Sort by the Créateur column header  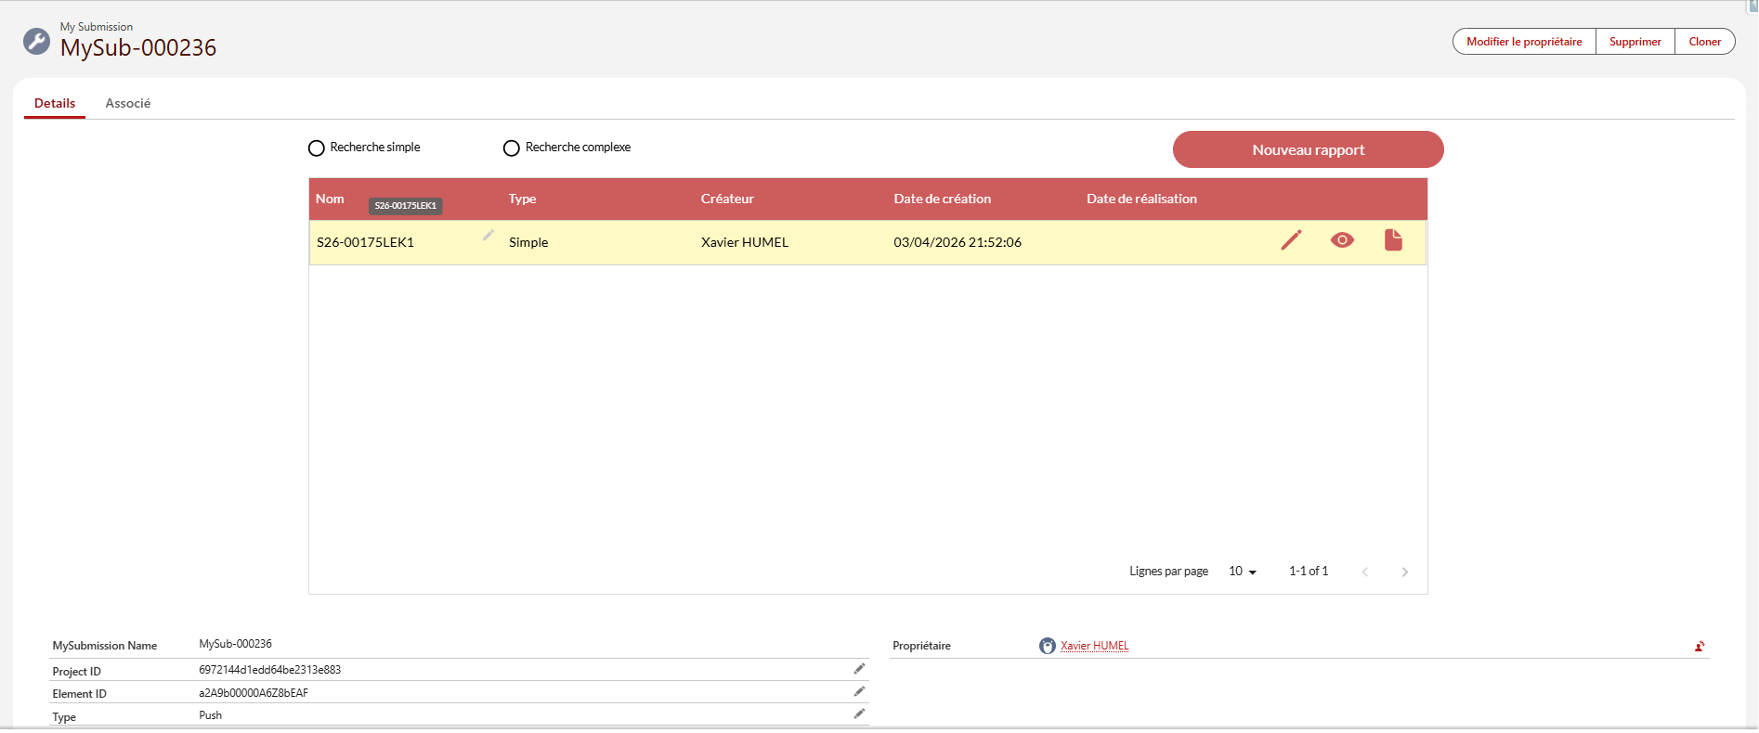[x=727, y=199]
